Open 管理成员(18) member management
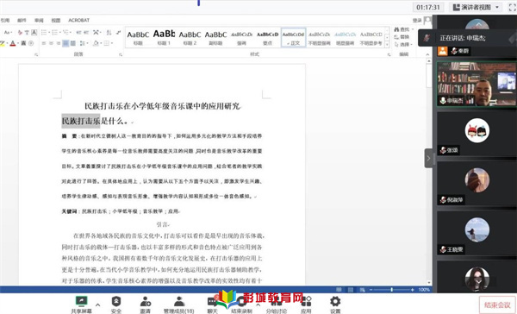The height and width of the screenshot is (314, 517). coord(178,305)
